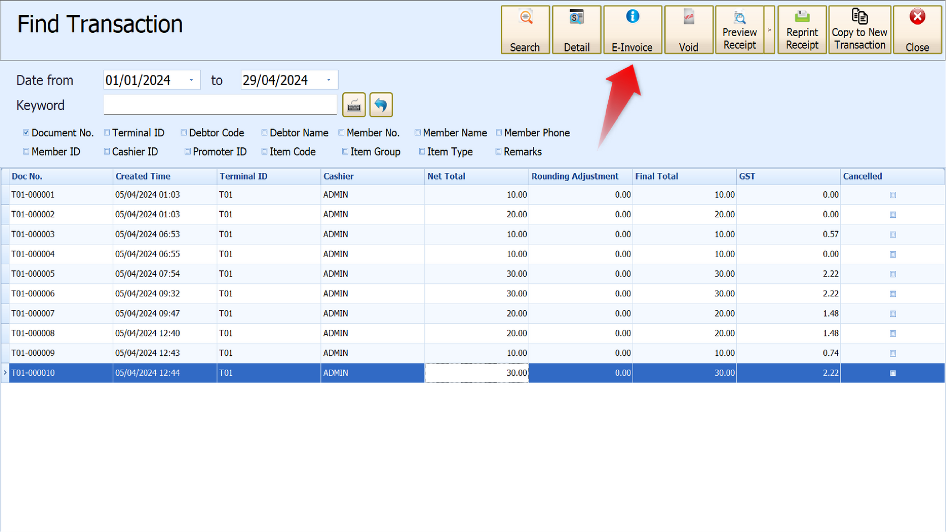Click the Cancelled checkbox for T01-000001
The width and height of the screenshot is (946, 532).
tap(893, 195)
